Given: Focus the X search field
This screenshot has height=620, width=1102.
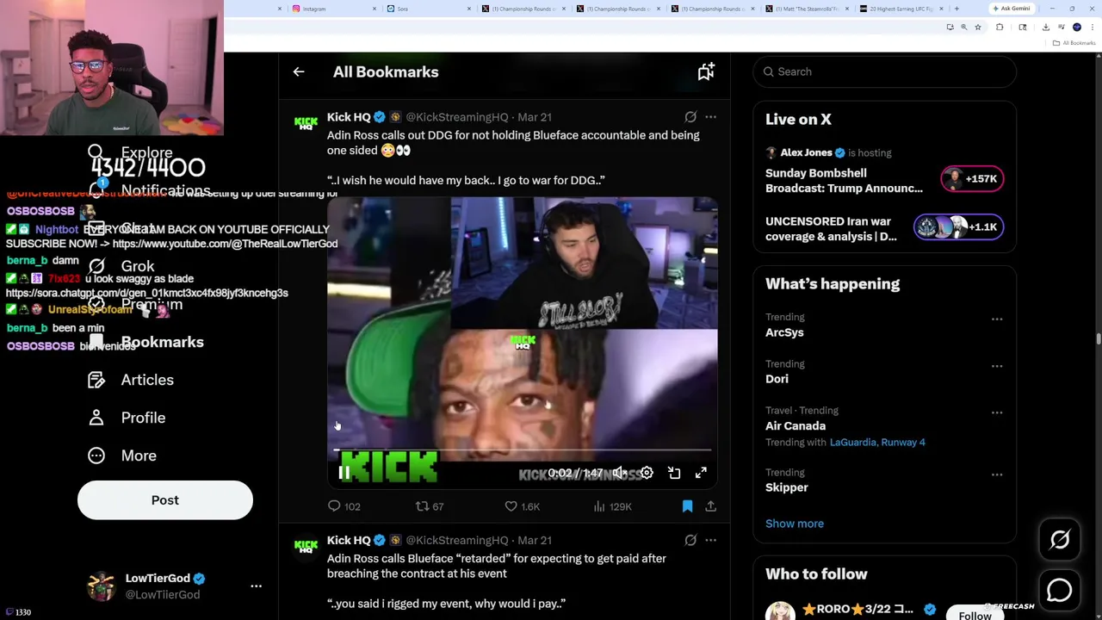Looking at the screenshot, I should coord(884,71).
